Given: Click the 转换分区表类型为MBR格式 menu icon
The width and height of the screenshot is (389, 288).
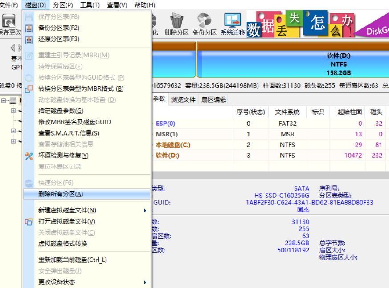Looking at the screenshot, I should [29, 89].
